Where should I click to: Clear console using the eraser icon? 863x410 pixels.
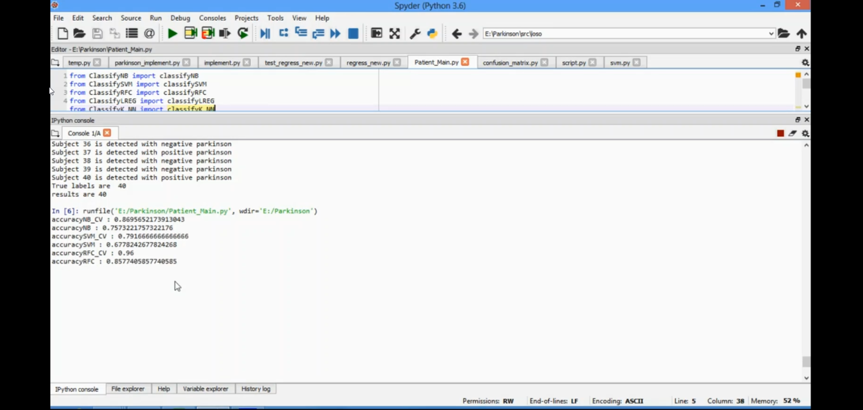793,133
